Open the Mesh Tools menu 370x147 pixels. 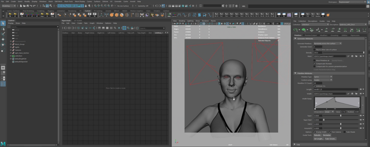[68, 1]
